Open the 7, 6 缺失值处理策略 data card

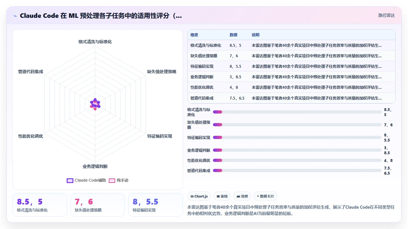point(98,205)
